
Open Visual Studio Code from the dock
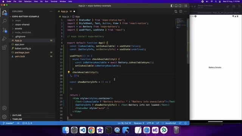[83, 130]
